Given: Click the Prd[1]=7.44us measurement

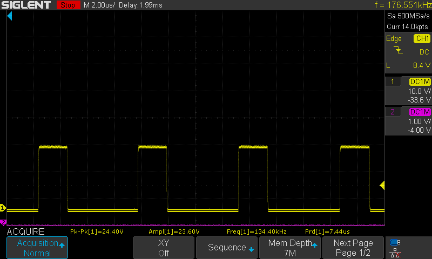Looking at the screenshot, I should (327, 231).
